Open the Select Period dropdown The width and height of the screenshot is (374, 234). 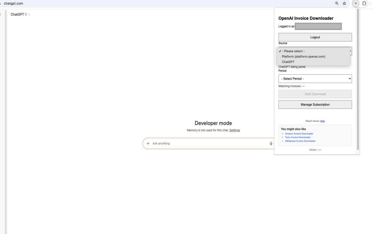coord(315,79)
